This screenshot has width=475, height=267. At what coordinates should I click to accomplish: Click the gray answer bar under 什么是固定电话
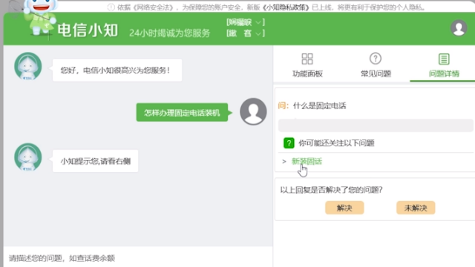click(x=376, y=125)
